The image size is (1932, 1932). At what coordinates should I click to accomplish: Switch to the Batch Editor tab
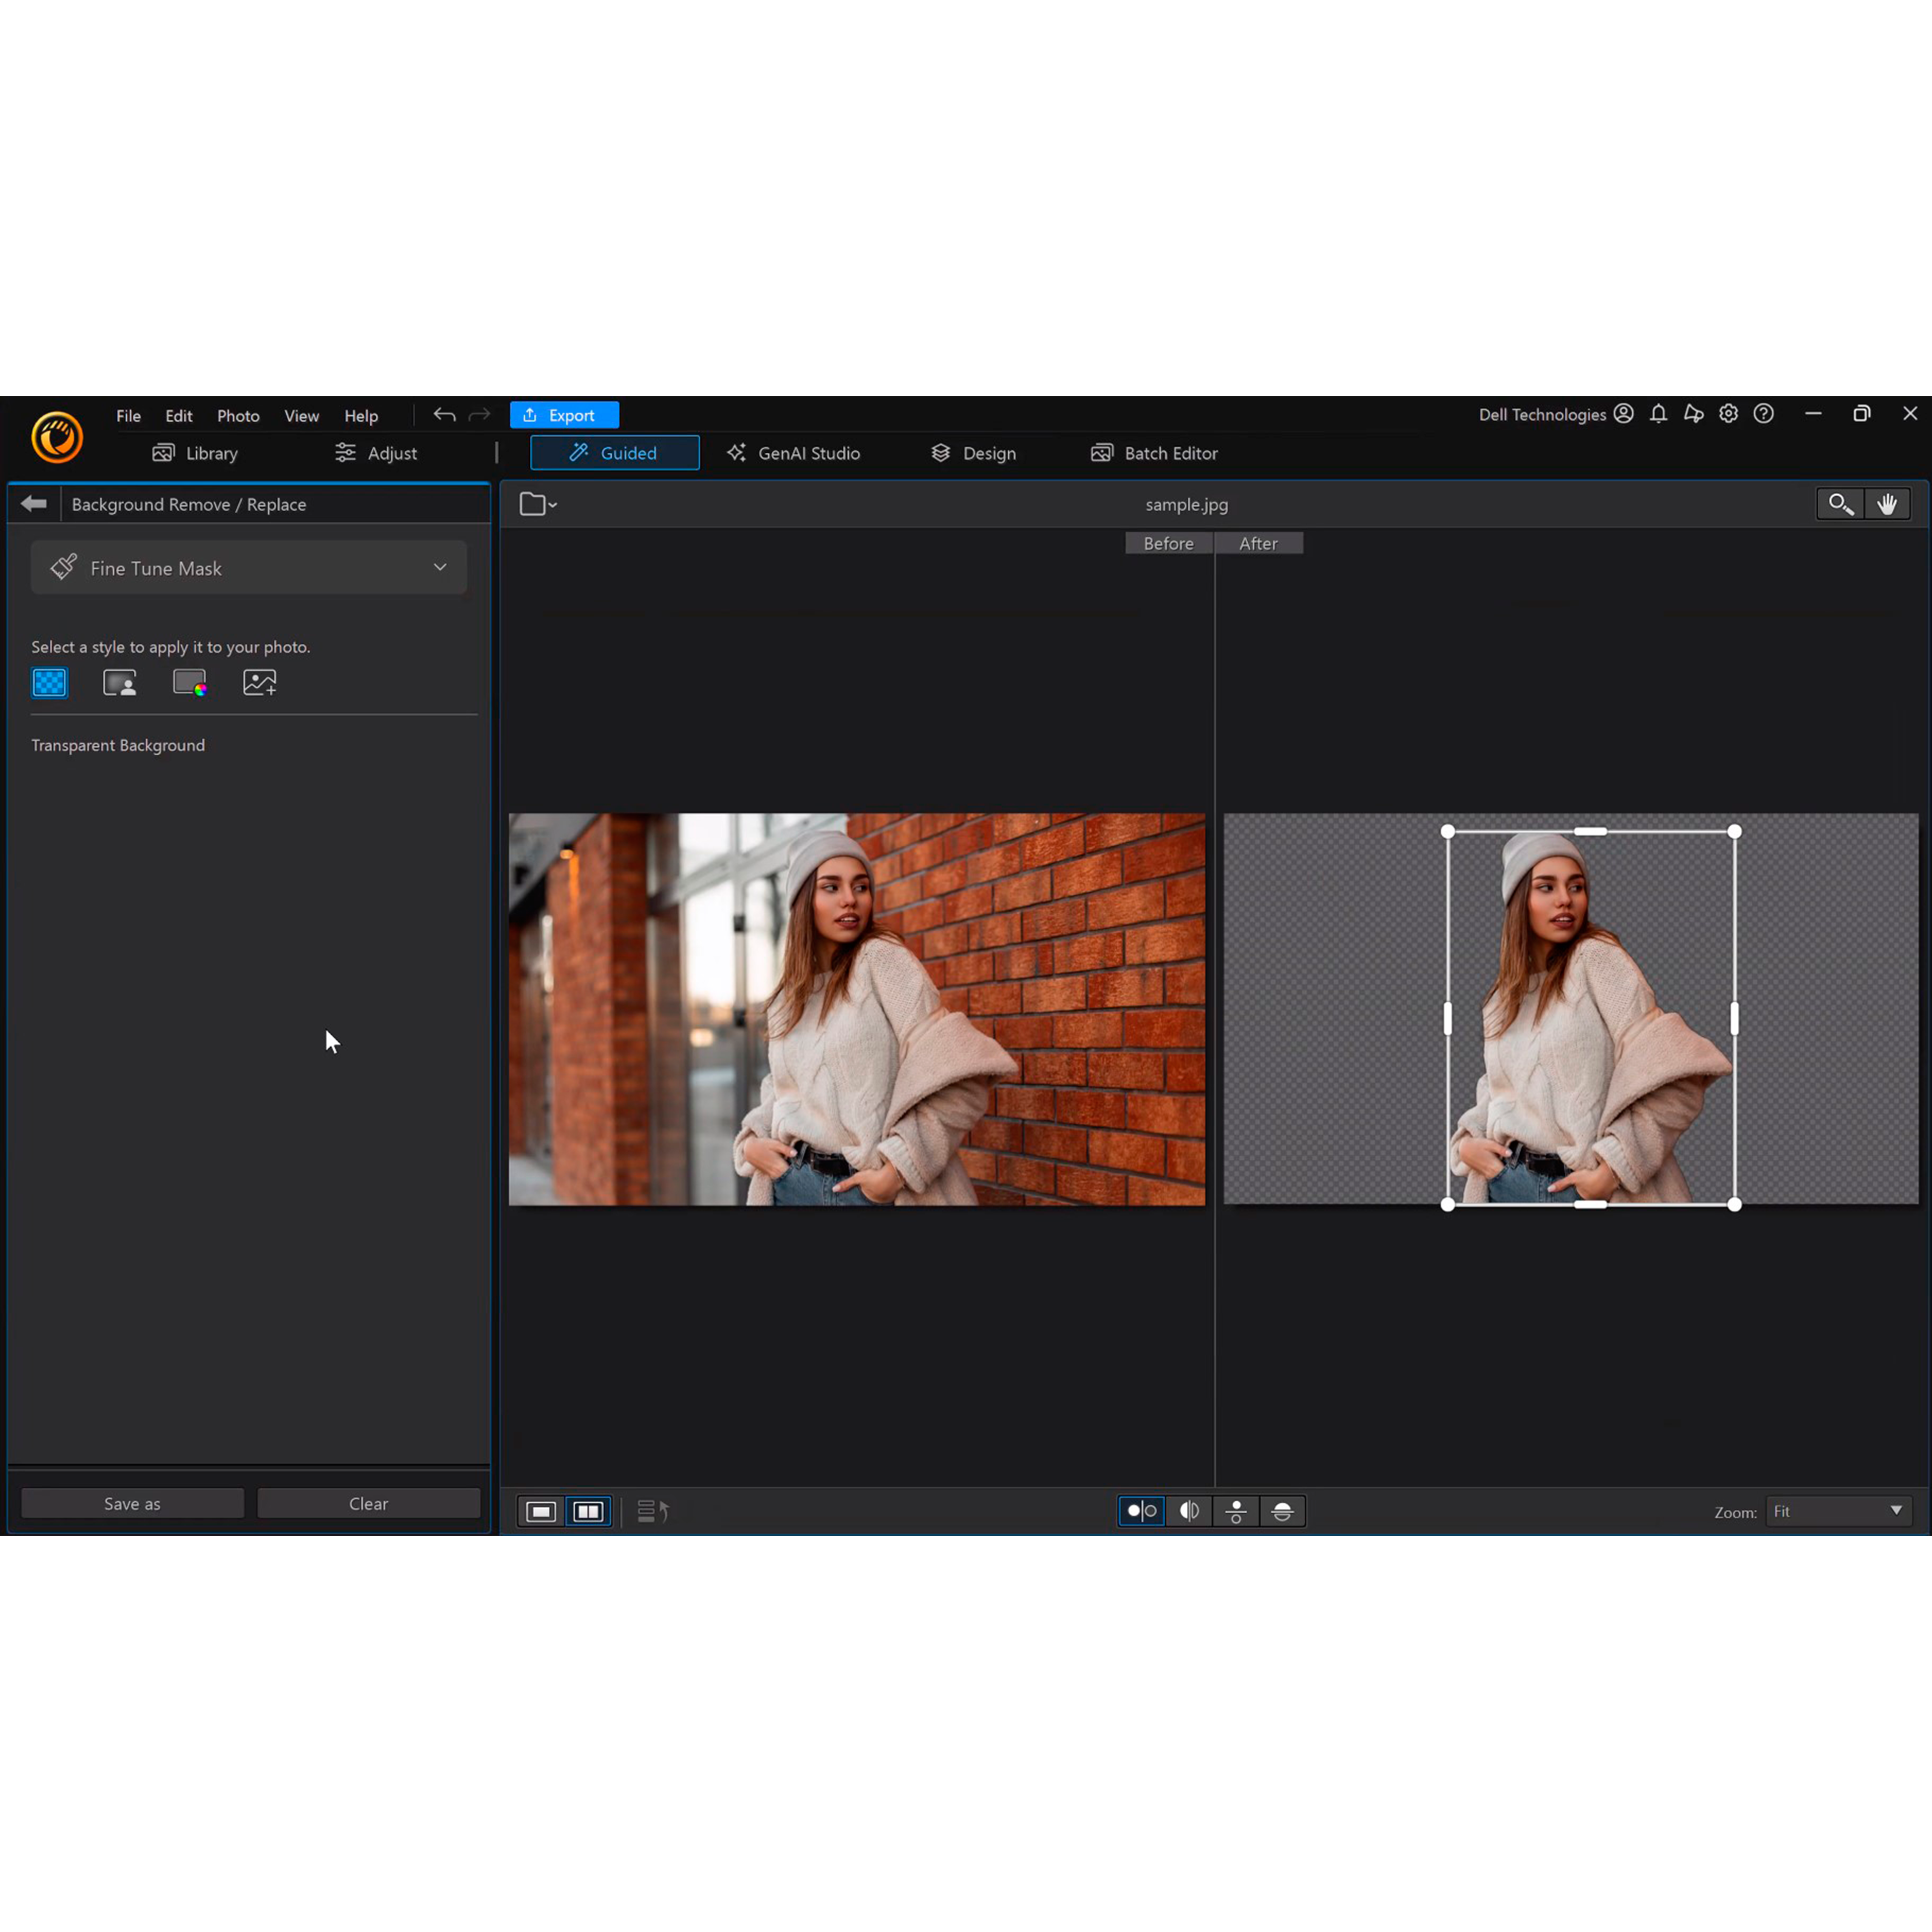point(1154,452)
